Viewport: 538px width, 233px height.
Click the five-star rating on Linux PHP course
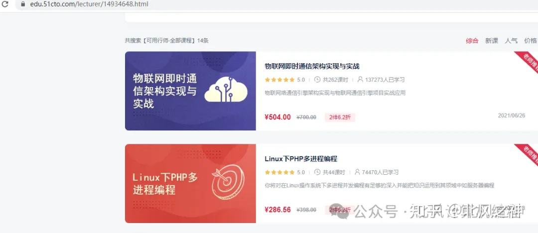(x=279, y=172)
